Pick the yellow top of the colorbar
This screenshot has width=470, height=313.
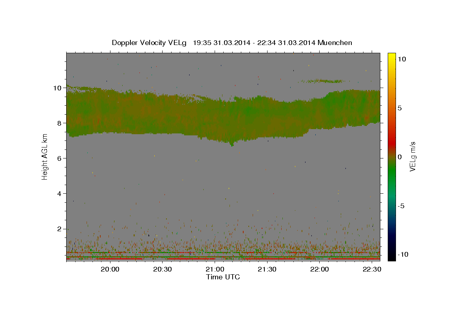[x=392, y=57]
